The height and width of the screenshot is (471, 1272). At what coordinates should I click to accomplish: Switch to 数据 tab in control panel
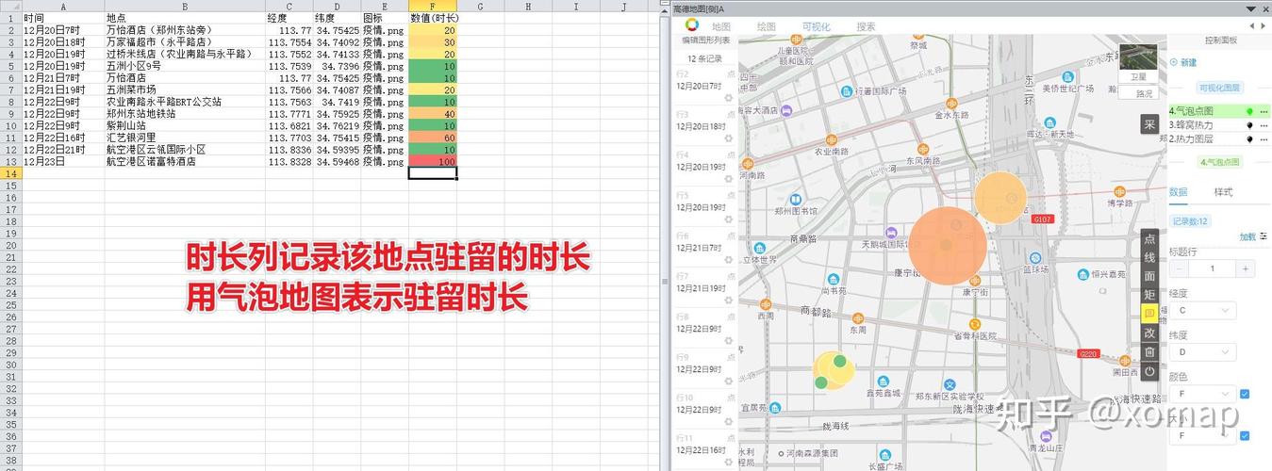[x=1179, y=192]
